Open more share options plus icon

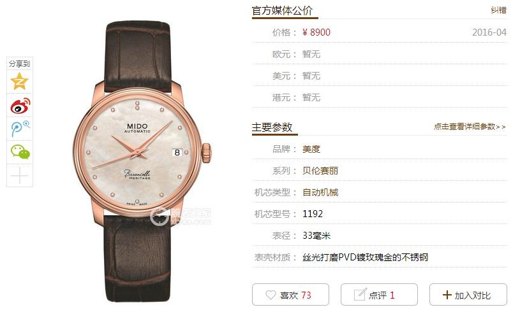pyautogui.click(x=20, y=175)
